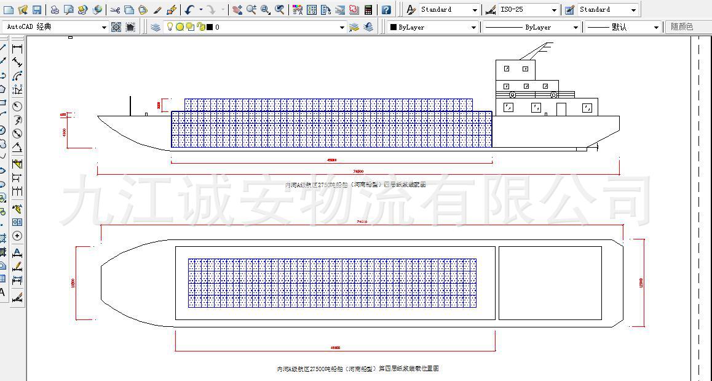Open the Tool Palettes window icon

(326, 10)
